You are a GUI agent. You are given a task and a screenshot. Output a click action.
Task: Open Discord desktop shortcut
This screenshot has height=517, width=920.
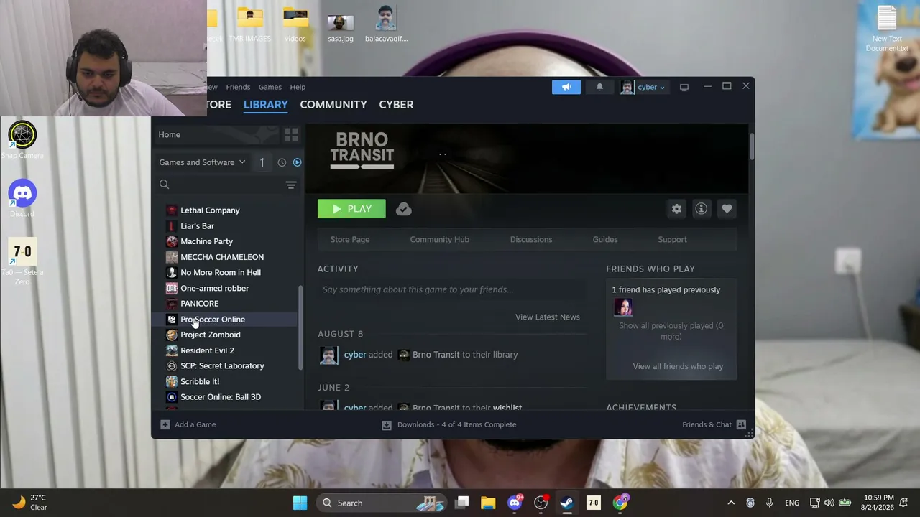[x=22, y=199]
